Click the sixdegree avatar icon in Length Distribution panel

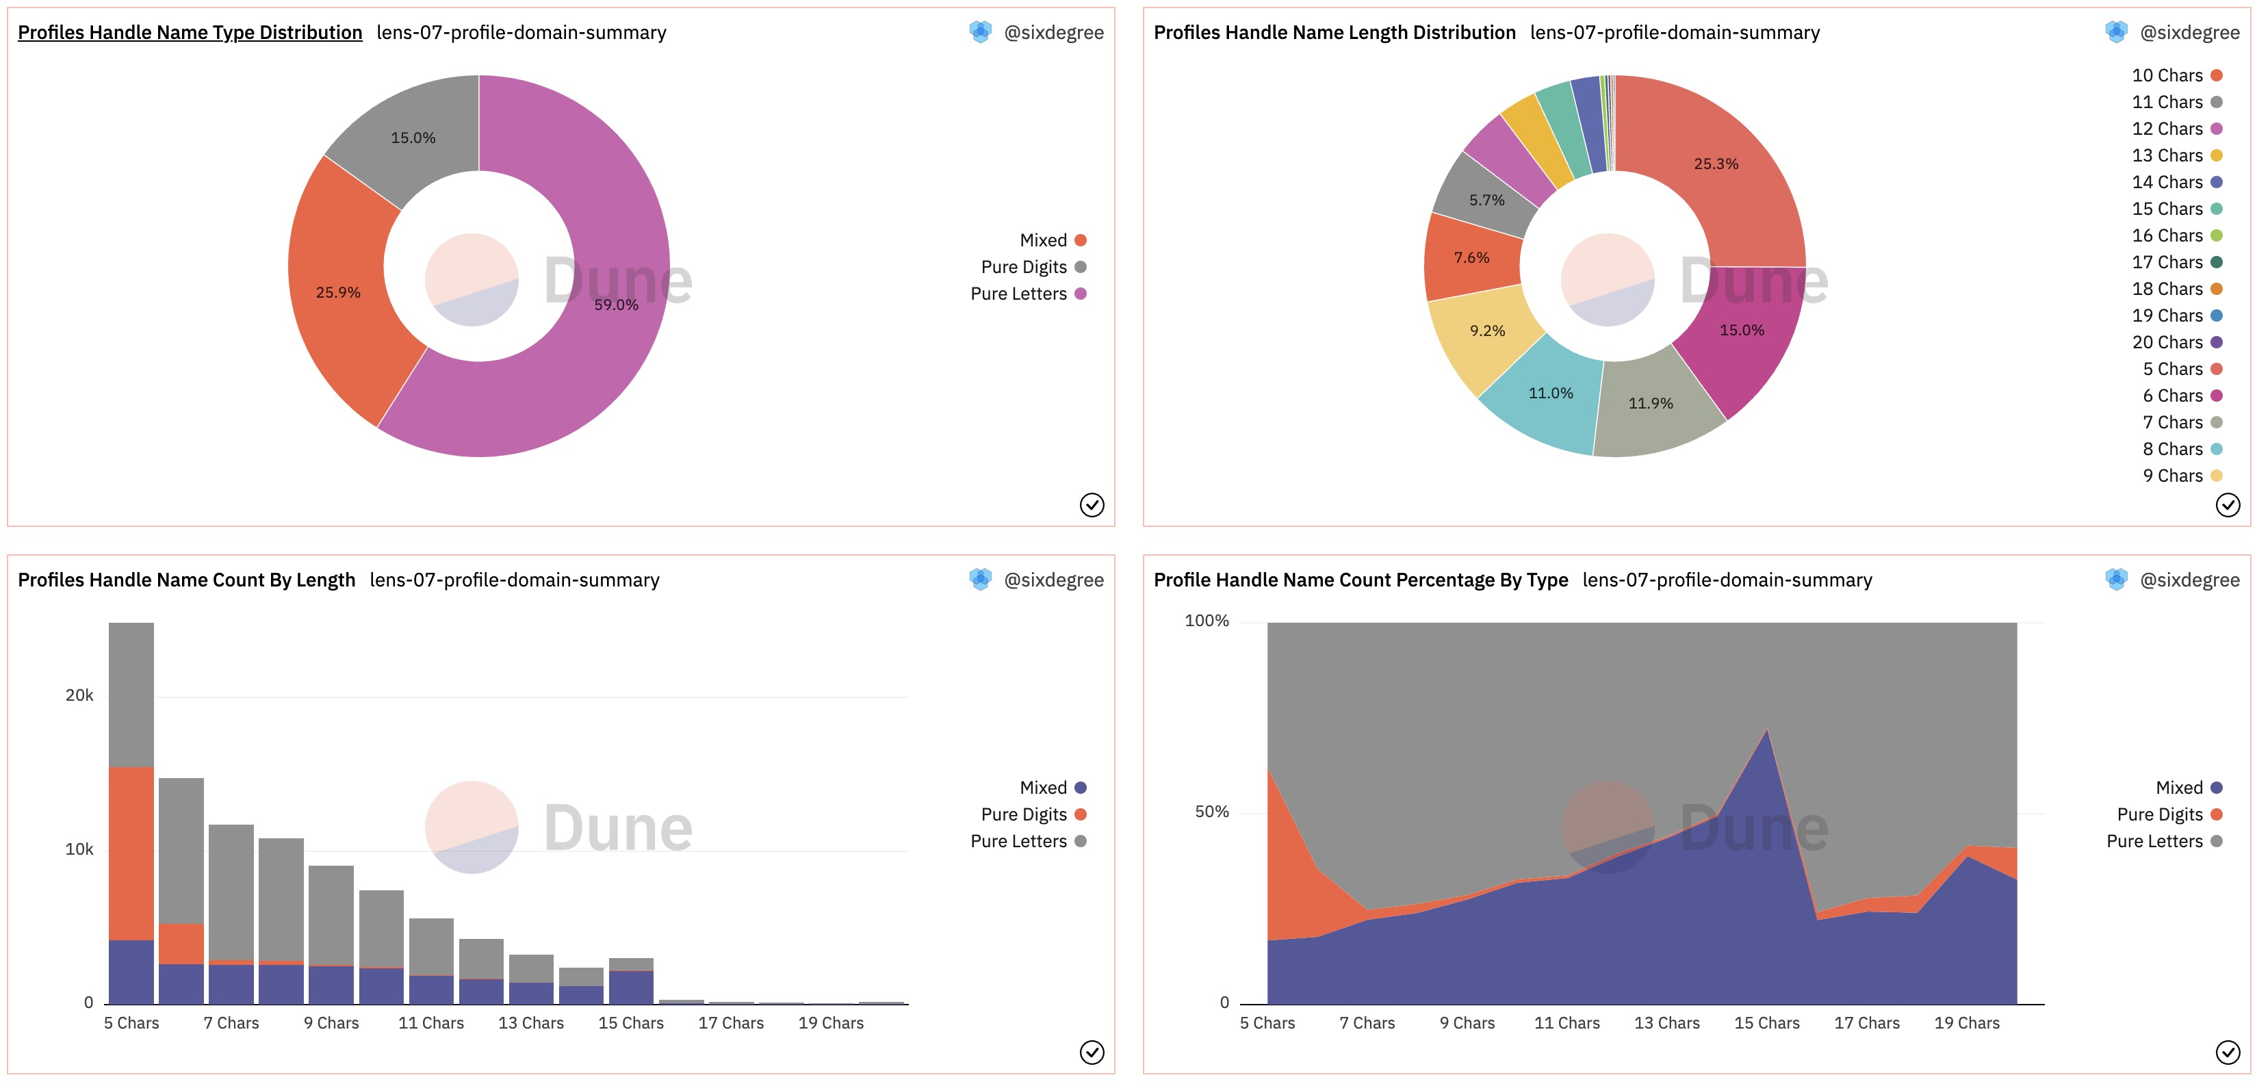pos(2116,32)
